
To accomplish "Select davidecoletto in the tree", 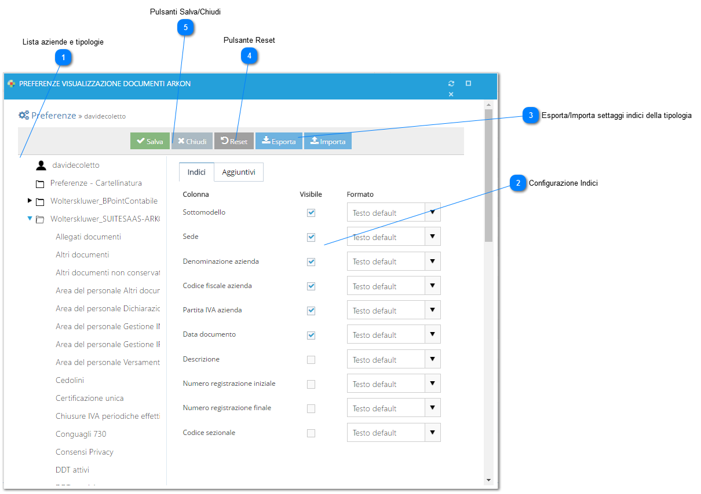I will point(75,165).
